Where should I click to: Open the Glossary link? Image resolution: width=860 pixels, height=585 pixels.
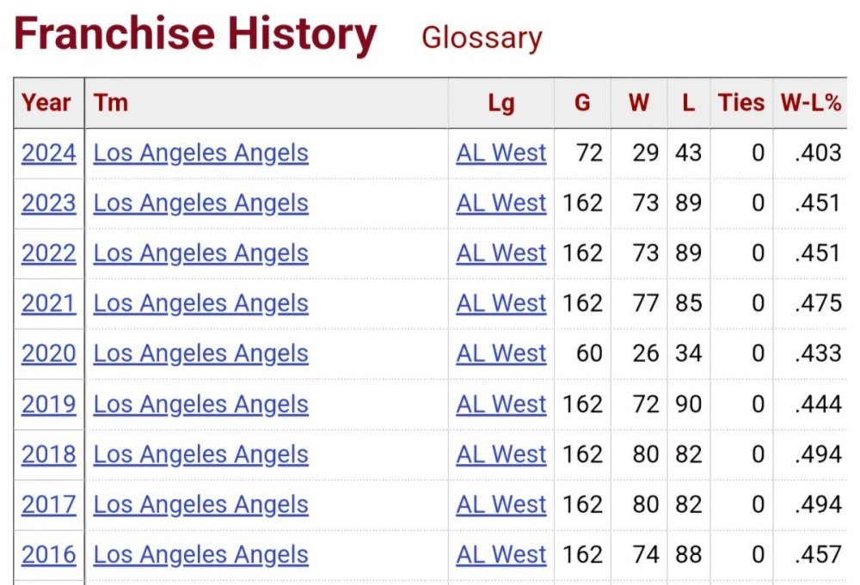point(482,39)
